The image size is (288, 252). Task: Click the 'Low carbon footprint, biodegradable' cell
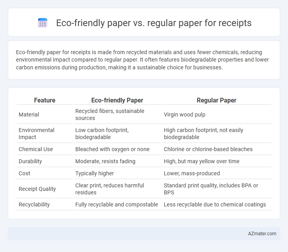click(x=117, y=134)
